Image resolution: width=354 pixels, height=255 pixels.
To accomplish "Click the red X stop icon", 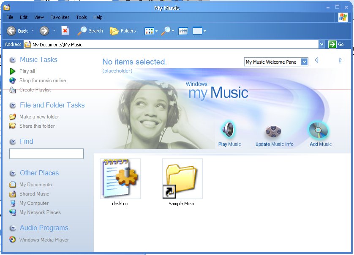I will point(65,31).
